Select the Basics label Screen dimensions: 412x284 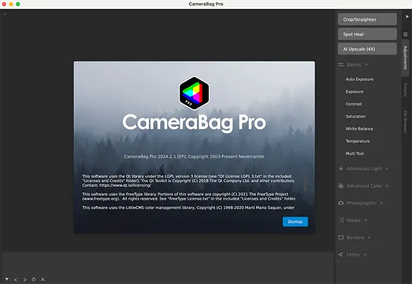pyautogui.click(x=354, y=65)
